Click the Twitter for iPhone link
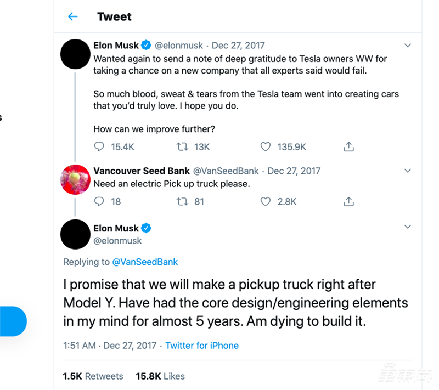This screenshot has width=439, height=390. 202,346
